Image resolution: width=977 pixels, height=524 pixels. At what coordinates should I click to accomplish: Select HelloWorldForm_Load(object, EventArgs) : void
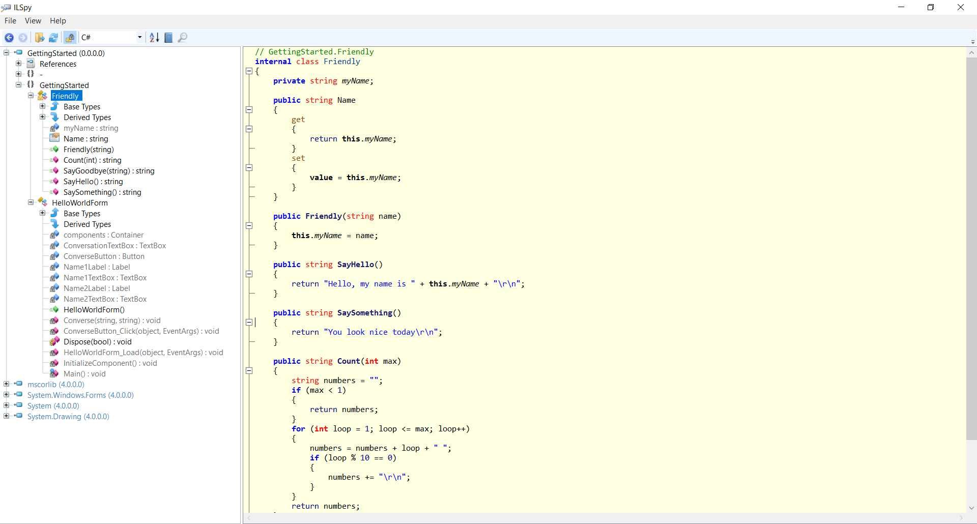143,353
